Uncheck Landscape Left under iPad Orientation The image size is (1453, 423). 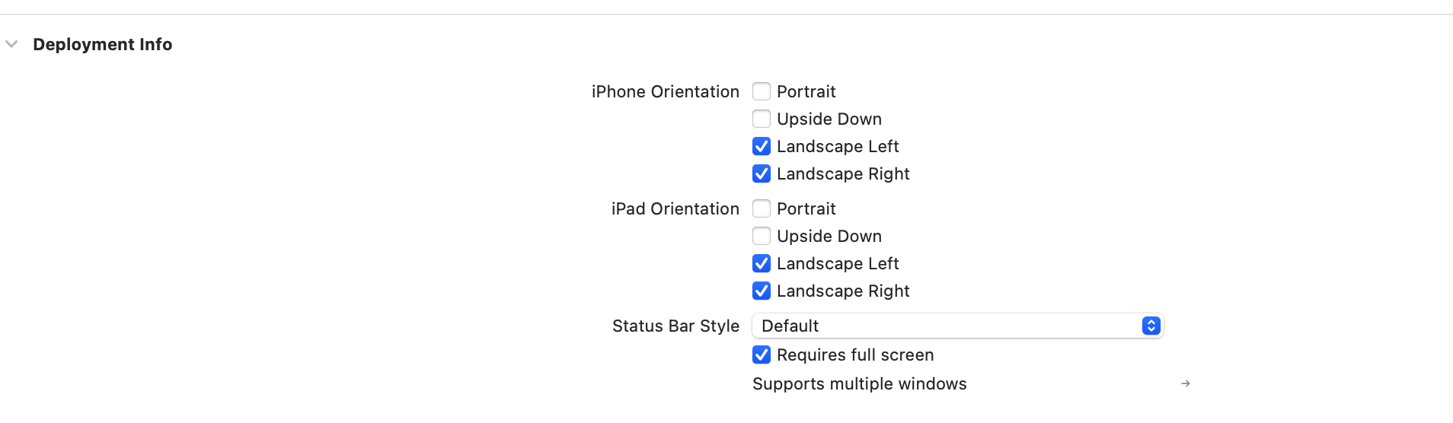click(762, 263)
